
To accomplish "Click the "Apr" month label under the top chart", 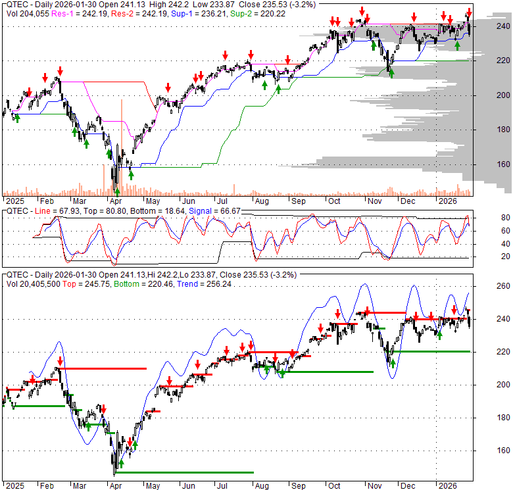I will (116, 201).
